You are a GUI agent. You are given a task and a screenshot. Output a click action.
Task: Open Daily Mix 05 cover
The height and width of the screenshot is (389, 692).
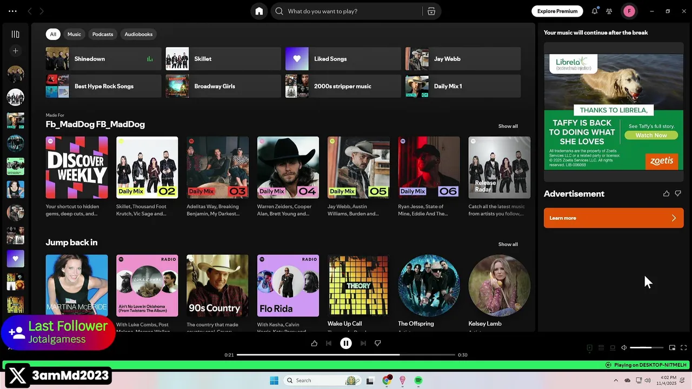pyautogui.click(x=358, y=167)
